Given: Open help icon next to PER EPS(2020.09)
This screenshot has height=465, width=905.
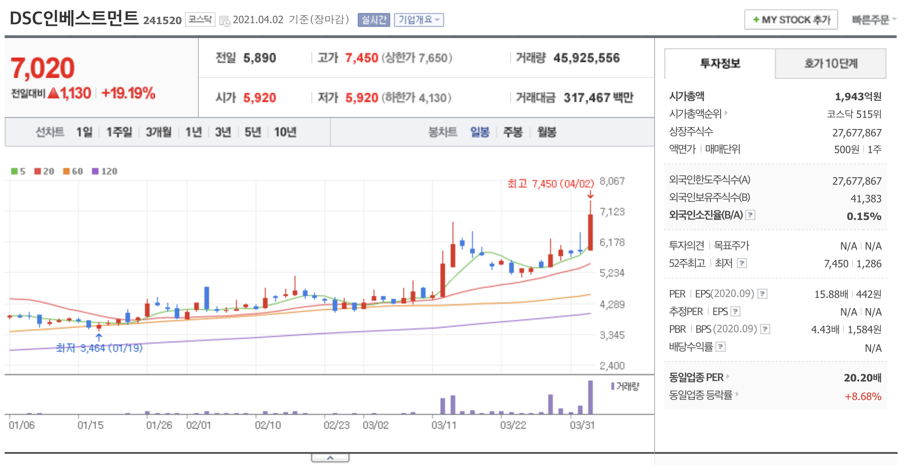Looking at the screenshot, I should pos(762,294).
